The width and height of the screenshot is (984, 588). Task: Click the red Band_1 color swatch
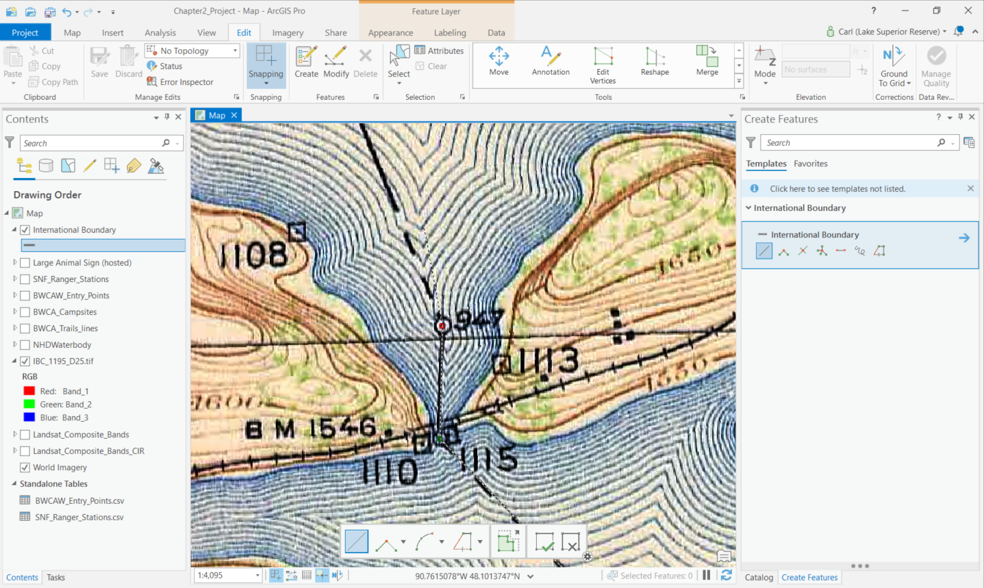click(x=29, y=391)
